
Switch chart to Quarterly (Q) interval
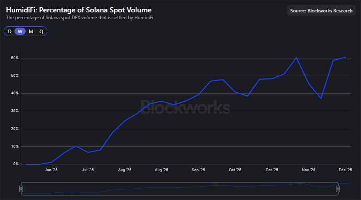(41, 32)
